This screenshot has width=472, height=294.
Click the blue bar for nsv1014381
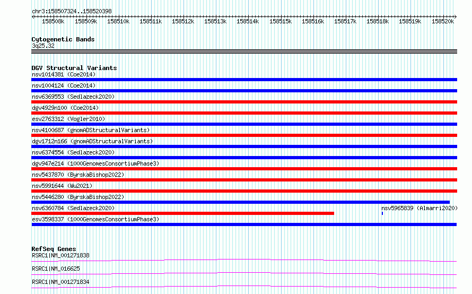click(x=244, y=80)
